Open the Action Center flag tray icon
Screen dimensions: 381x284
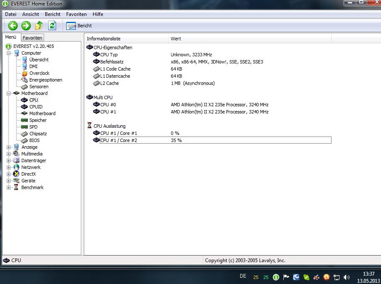(x=286, y=277)
